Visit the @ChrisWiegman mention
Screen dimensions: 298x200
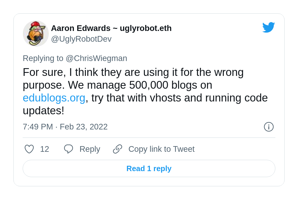point(96,58)
